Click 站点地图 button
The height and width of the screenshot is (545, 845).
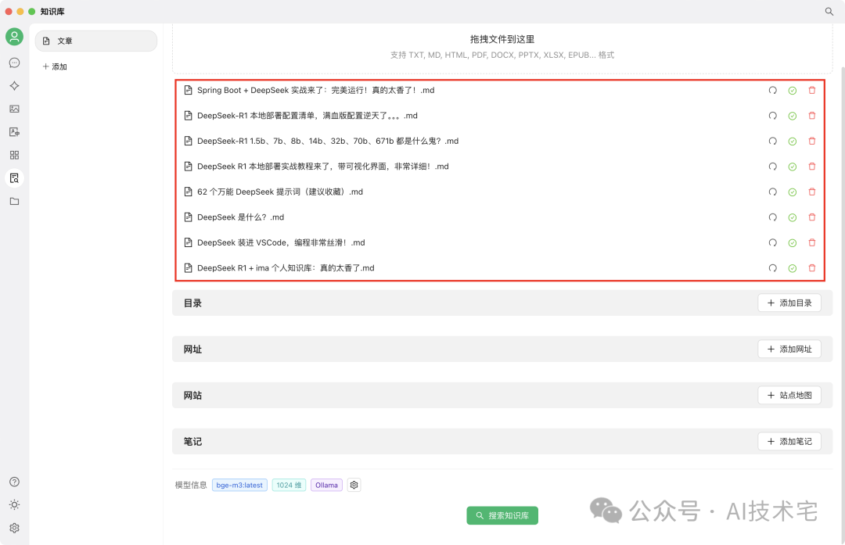tap(789, 396)
